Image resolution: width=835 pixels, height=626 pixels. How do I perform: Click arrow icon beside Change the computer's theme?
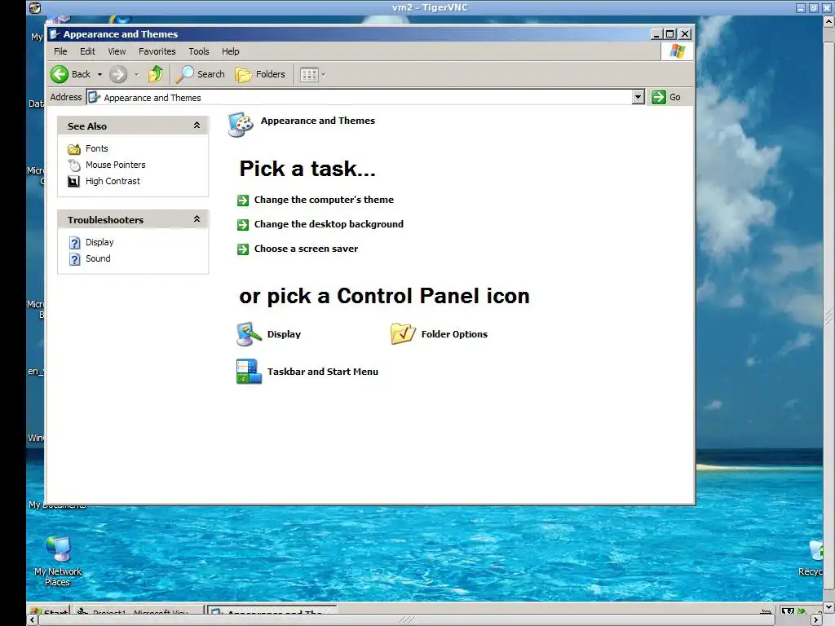pos(243,201)
